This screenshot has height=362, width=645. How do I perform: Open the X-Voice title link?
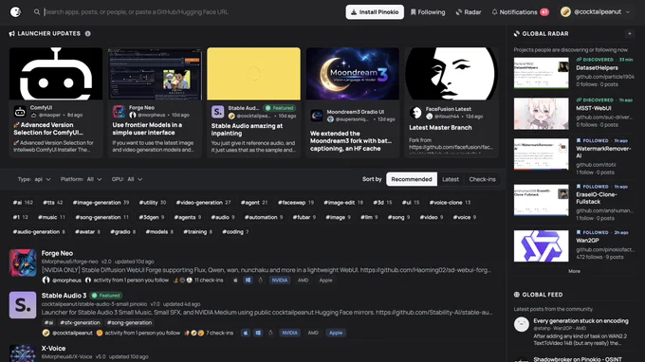pos(53,348)
